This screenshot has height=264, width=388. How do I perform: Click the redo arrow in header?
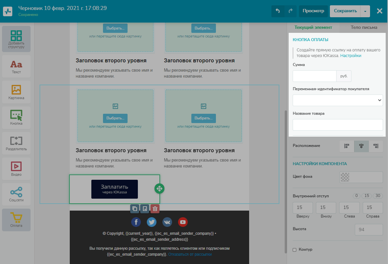(x=291, y=11)
